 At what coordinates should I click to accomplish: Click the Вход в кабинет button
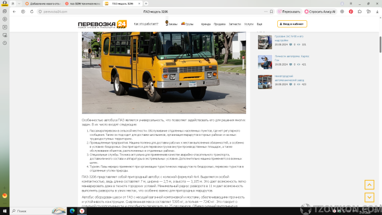click(292, 24)
